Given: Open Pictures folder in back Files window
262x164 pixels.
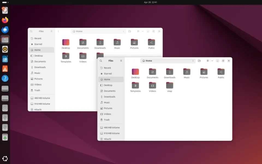Looking at the screenshot, I should [134, 44].
